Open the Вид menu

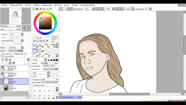[67, 5]
